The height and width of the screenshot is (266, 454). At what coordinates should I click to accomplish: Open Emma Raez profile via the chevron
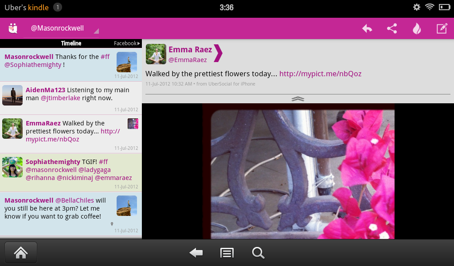pos(218,53)
